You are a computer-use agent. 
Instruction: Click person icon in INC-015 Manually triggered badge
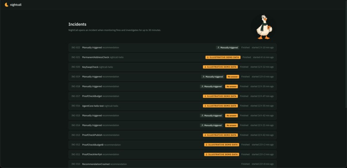(x=202, y=115)
